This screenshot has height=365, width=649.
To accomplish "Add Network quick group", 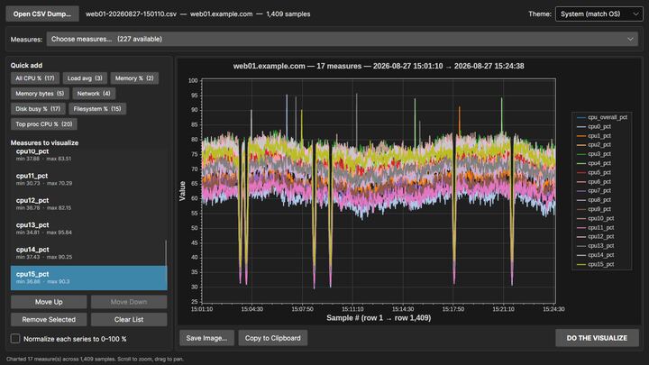I will (x=94, y=94).
